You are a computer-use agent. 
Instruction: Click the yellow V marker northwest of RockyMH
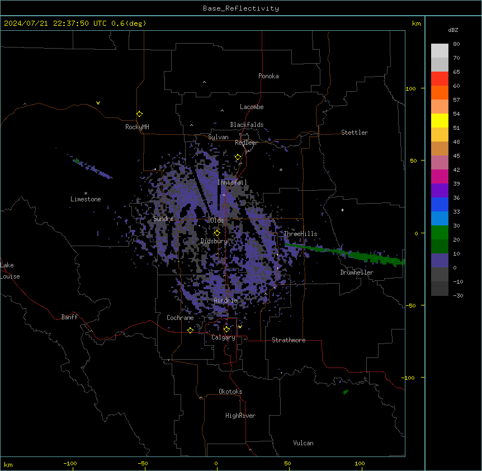98,103
